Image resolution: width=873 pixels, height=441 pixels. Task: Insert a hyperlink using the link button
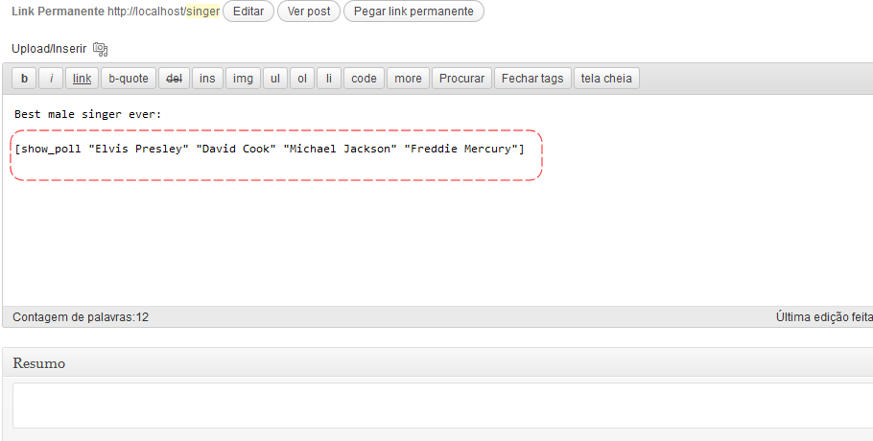coord(82,79)
